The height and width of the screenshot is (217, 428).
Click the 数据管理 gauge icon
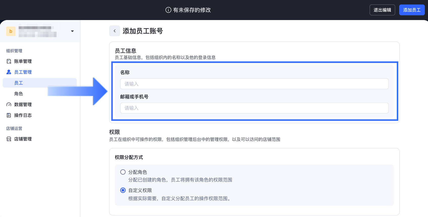(9, 104)
